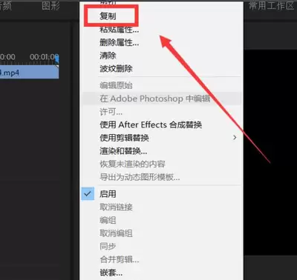The width and height of the screenshot is (297, 280).
Task: Select 合并剪辑... menu entry
Action: [x=119, y=259]
